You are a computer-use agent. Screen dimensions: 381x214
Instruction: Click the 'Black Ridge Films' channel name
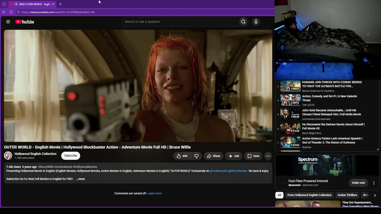312,133
